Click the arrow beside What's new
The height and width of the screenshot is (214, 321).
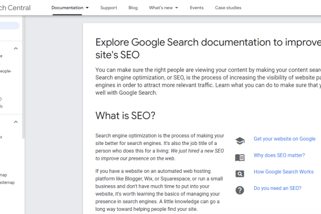[177, 8]
